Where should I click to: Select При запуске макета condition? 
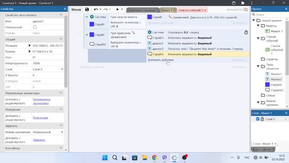click(124, 17)
